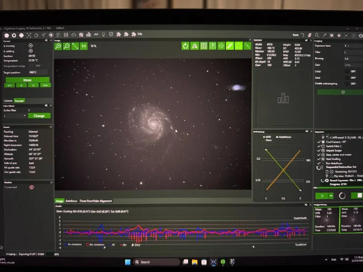The height and width of the screenshot is (272, 363).
Task: Enable the crosshair overlay icon
Action: (x=221, y=46)
